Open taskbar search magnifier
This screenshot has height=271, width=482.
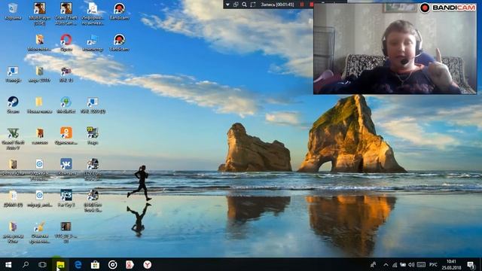pos(26,264)
